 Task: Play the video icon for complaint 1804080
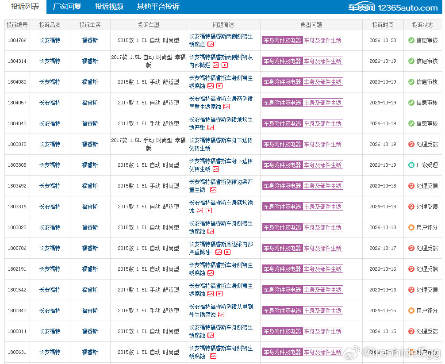coord(219,86)
